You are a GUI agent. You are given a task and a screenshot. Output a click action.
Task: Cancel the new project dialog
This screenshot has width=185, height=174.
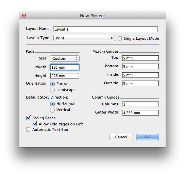[121, 137]
